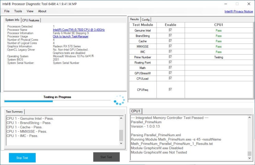
Task: Select 'CPU 1 - Genuine Intel - Pass.' line
Action: coord(30,118)
